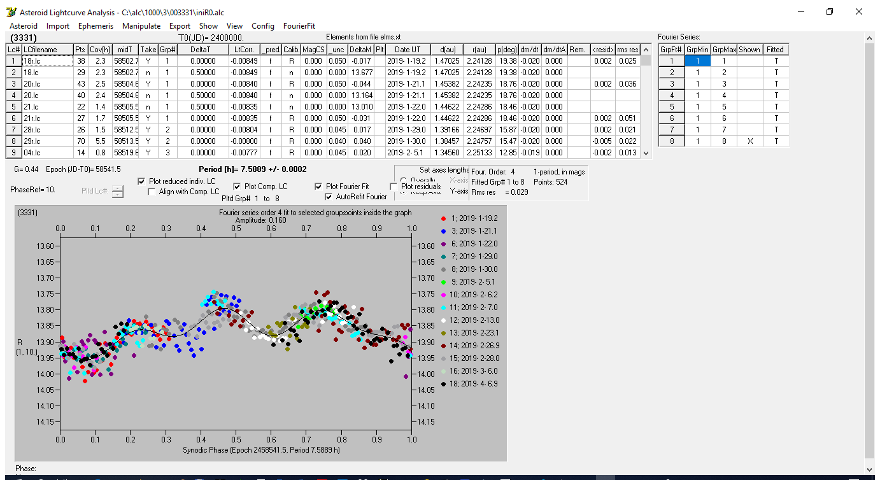Open the Ephemeris menu
Viewport: 880px width, 480px height.
96,26
